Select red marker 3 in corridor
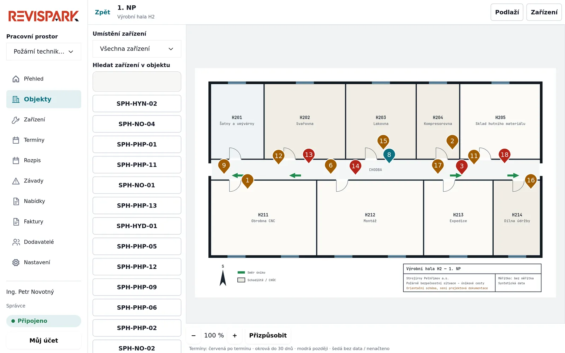565x353 pixels. pyautogui.click(x=462, y=167)
